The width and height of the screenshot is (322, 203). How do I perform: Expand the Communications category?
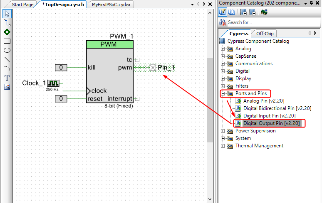[223, 64]
